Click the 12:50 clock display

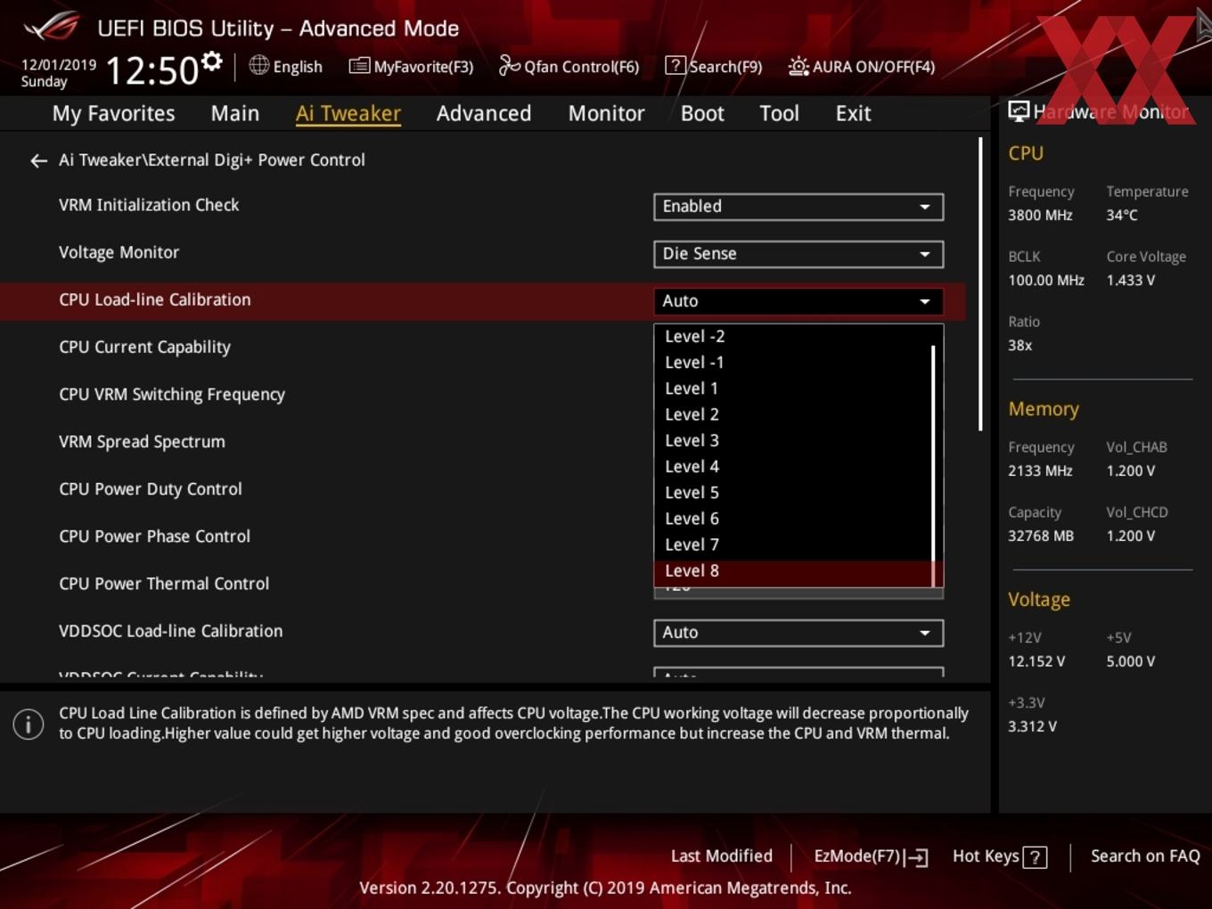click(151, 70)
